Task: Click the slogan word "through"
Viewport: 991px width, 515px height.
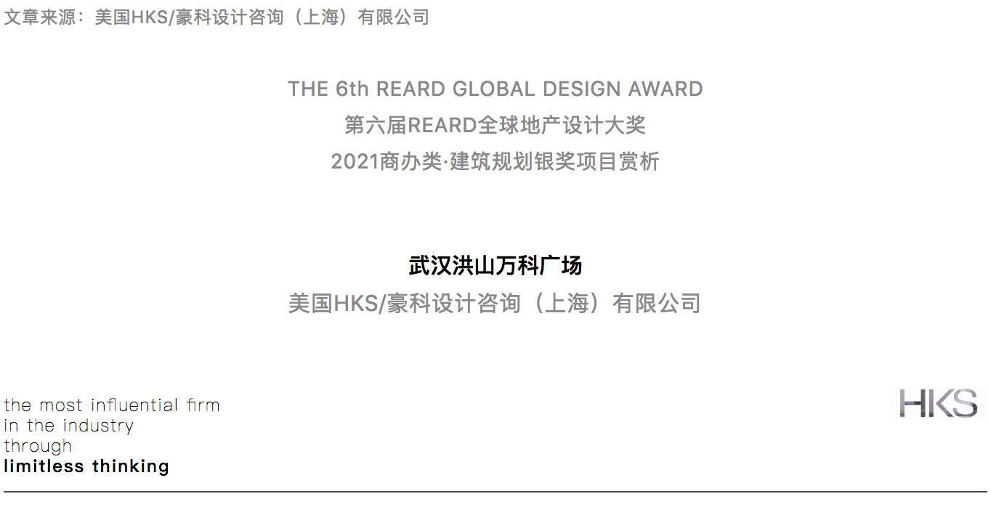Action: click(x=38, y=446)
